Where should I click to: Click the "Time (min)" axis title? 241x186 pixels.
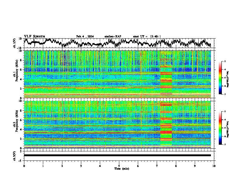pos(122,169)
